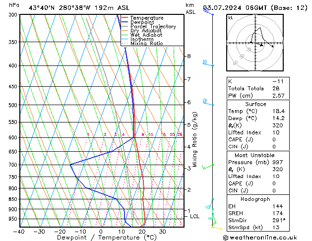Click the wind barb at 400 hPa level
The height and width of the screenshot is (241, 312).
[x=208, y=63]
